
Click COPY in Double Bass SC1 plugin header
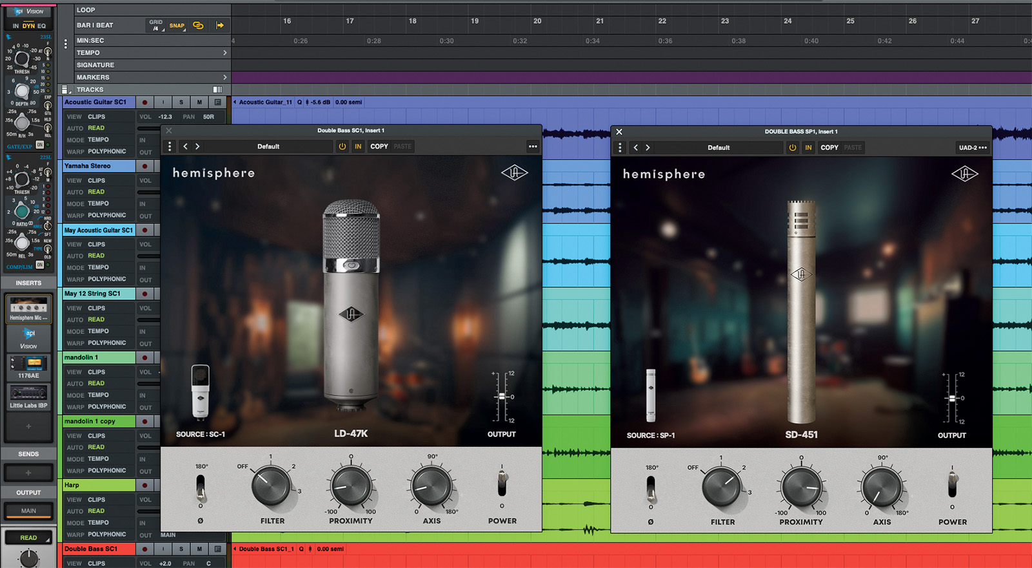tap(379, 146)
